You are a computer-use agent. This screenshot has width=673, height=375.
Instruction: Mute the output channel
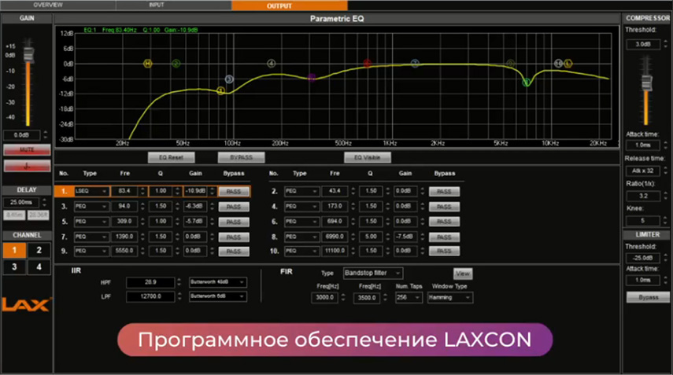pyautogui.click(x=27, y=149)
